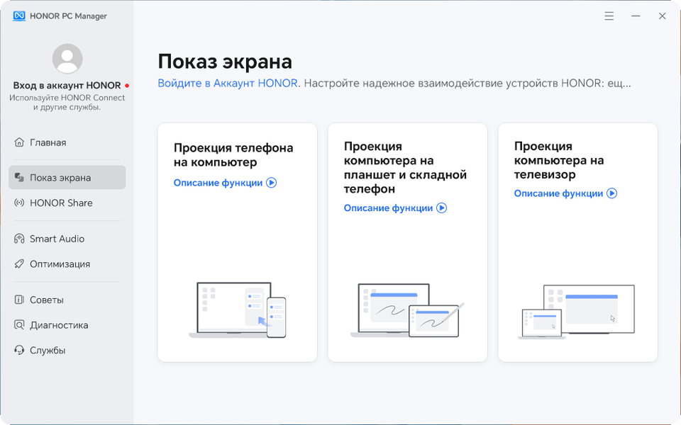Viewport: 681px width, 425px height.
Task: Click the laptop and tablet with stylus illustration
Action: click(407, 310)
